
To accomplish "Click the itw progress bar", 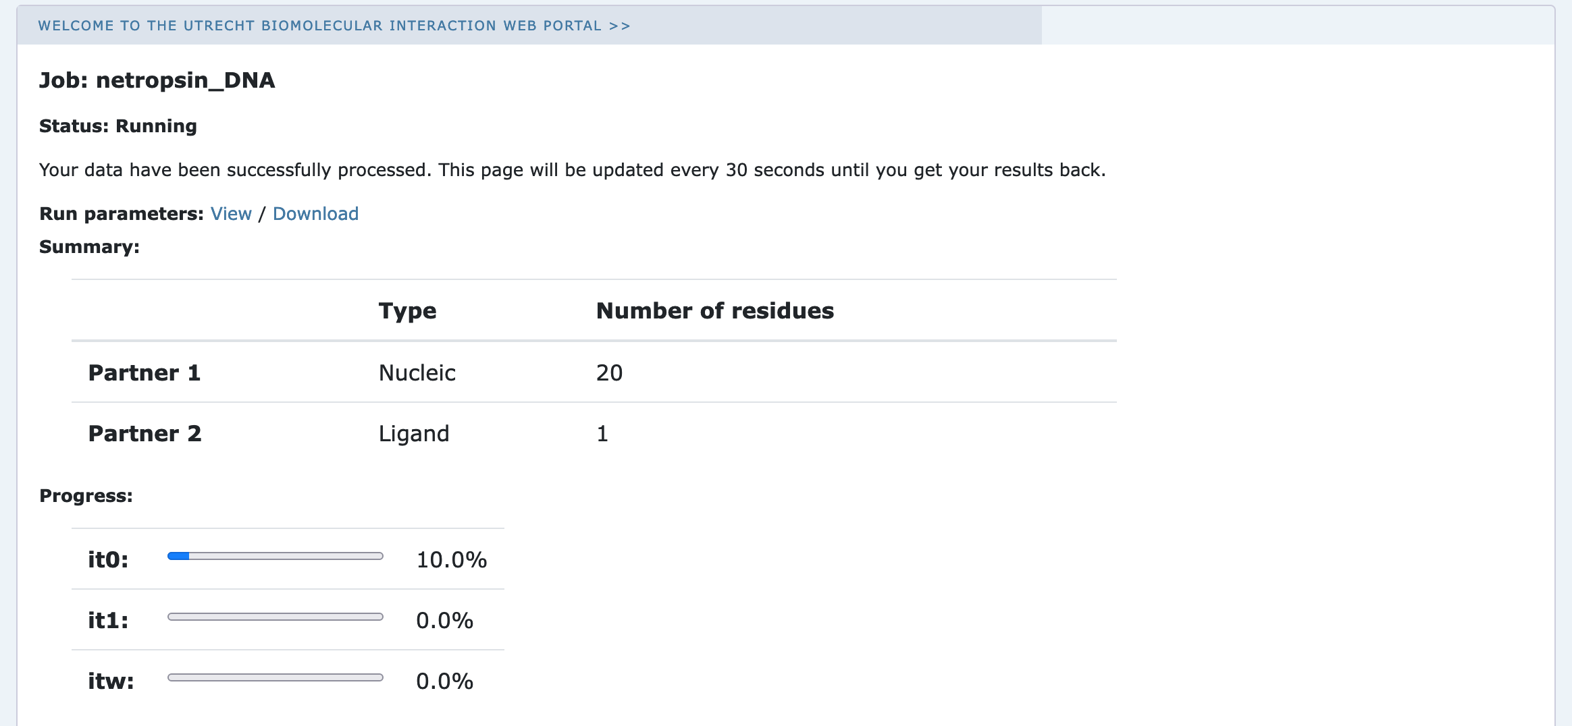I will coord(276,677).
